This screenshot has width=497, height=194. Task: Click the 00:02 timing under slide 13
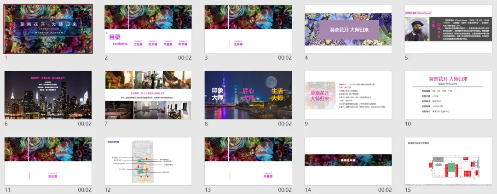[285, 190]
